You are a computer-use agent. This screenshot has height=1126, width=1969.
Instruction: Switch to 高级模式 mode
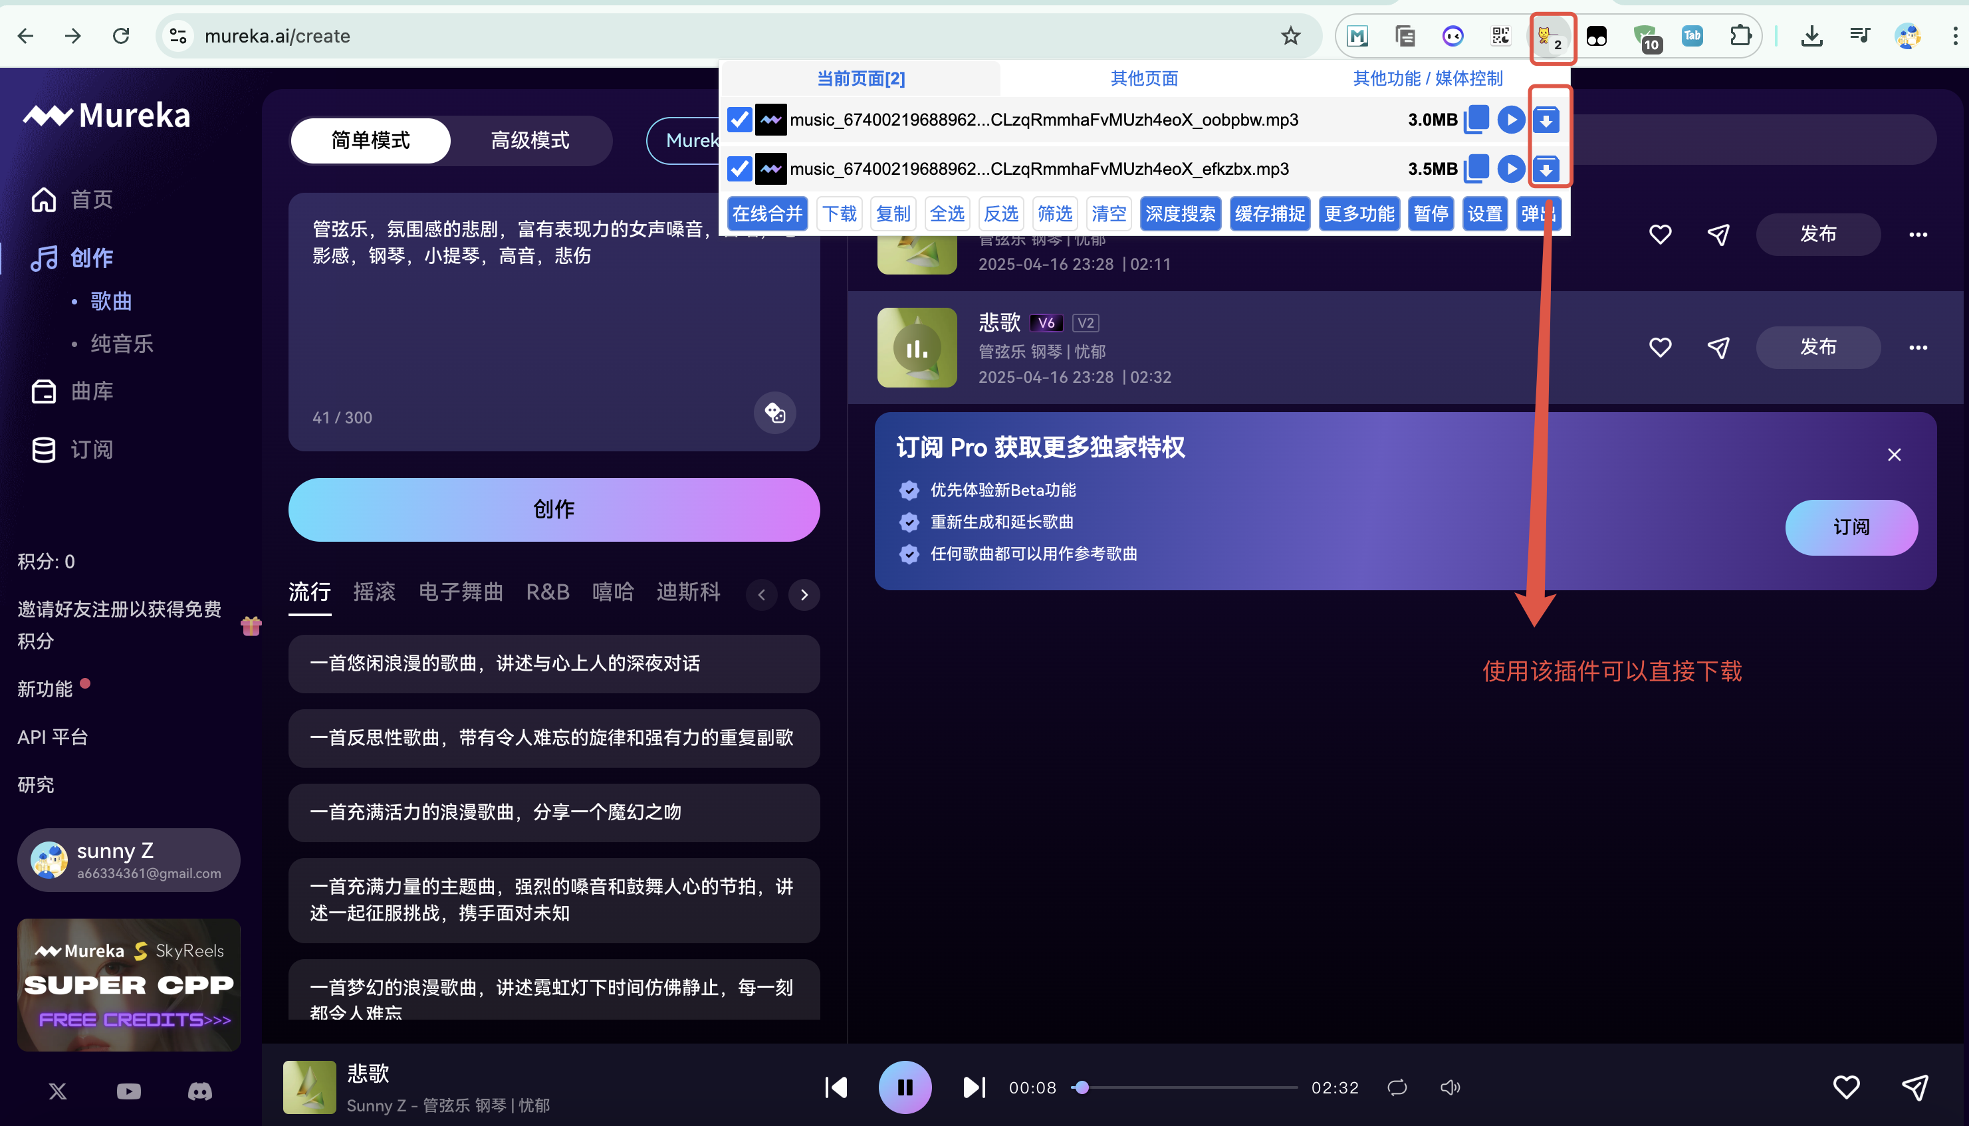click(x=530, y=141)
